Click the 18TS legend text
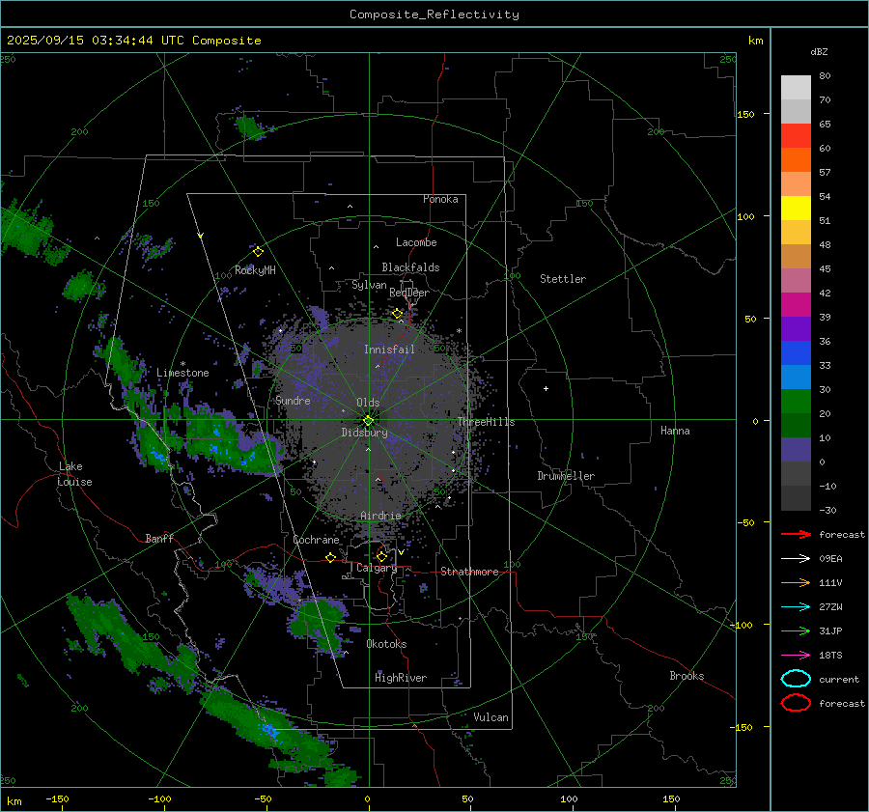 click(830, 656)
